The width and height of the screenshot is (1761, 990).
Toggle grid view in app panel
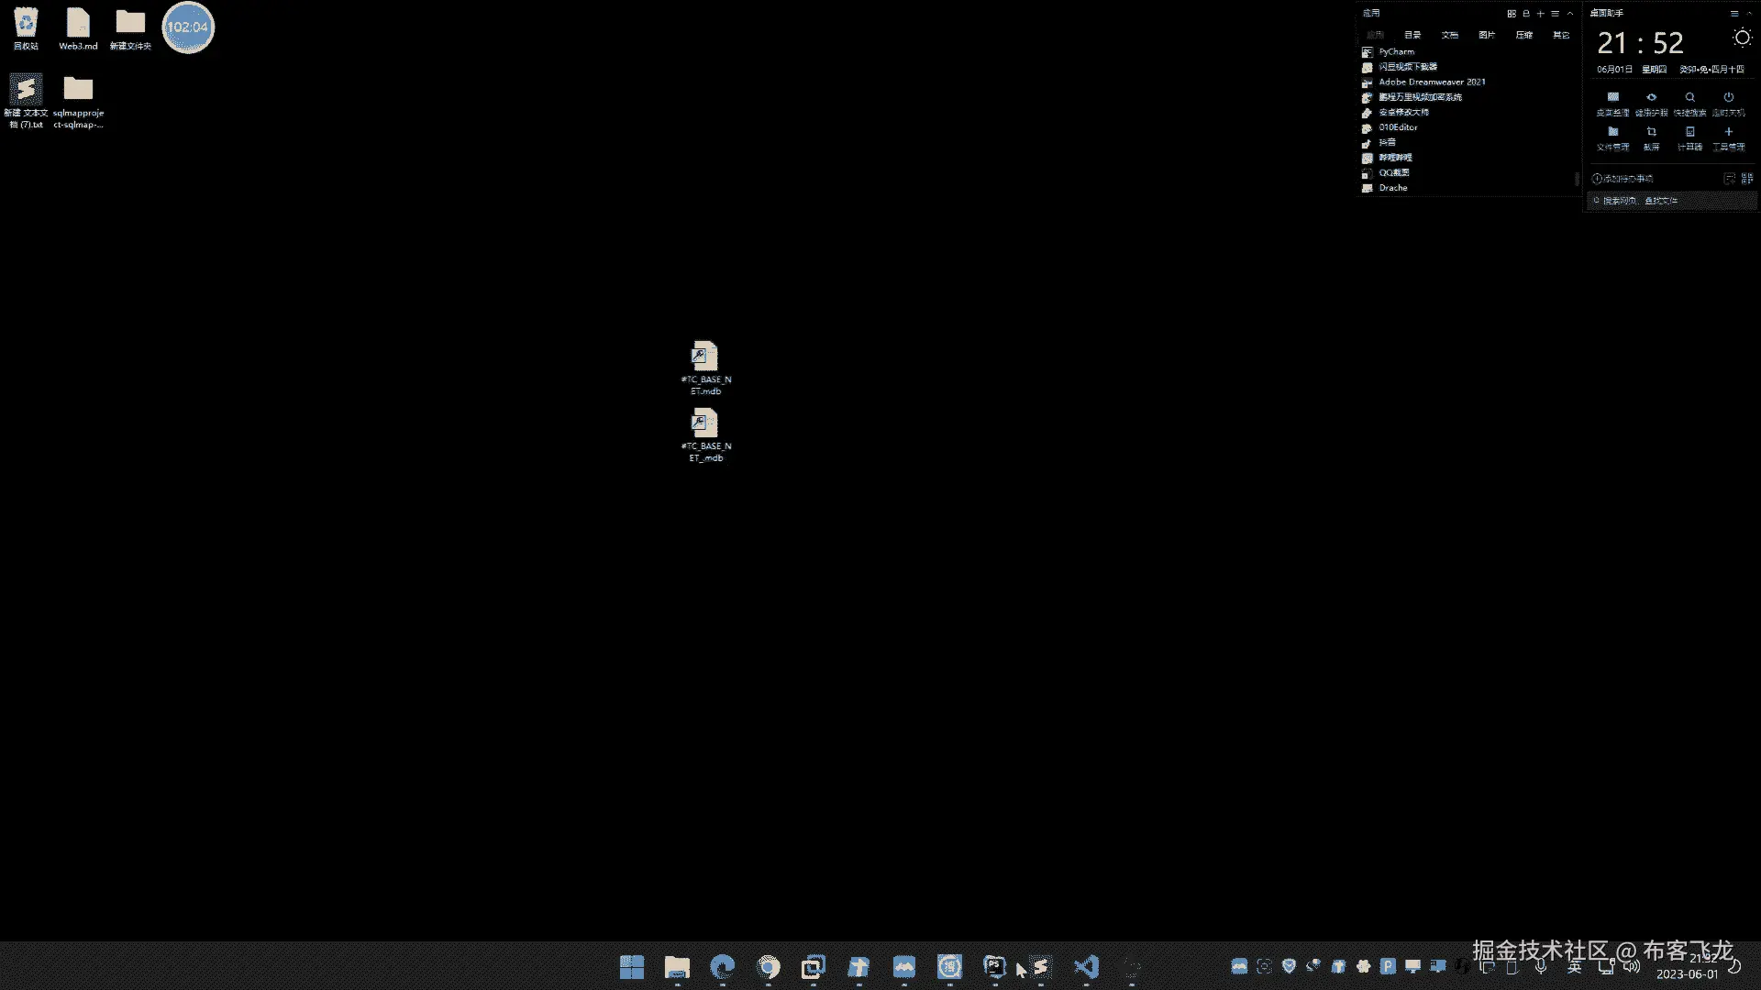click(x=1512, y=14)
